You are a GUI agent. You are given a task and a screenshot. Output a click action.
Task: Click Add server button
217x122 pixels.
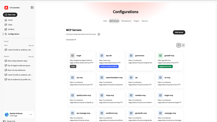pyautogui.click(x=179, y=32)
